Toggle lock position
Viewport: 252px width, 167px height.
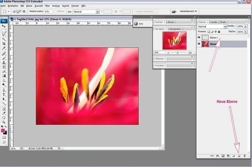coord(215,32)
